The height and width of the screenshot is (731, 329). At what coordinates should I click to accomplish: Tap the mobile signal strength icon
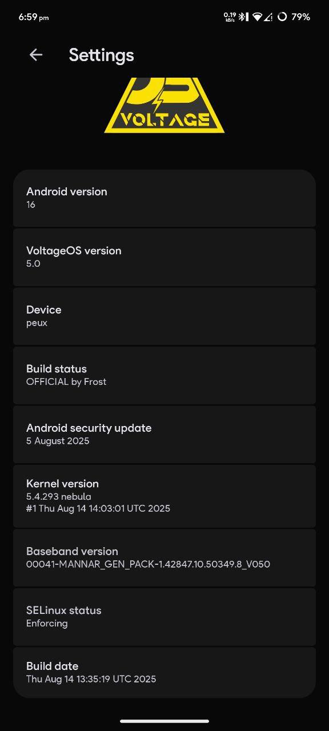pyautogui.click(x=268, y=17)
